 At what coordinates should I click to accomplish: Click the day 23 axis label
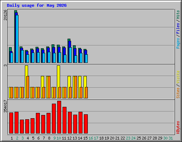coord(128,138)
